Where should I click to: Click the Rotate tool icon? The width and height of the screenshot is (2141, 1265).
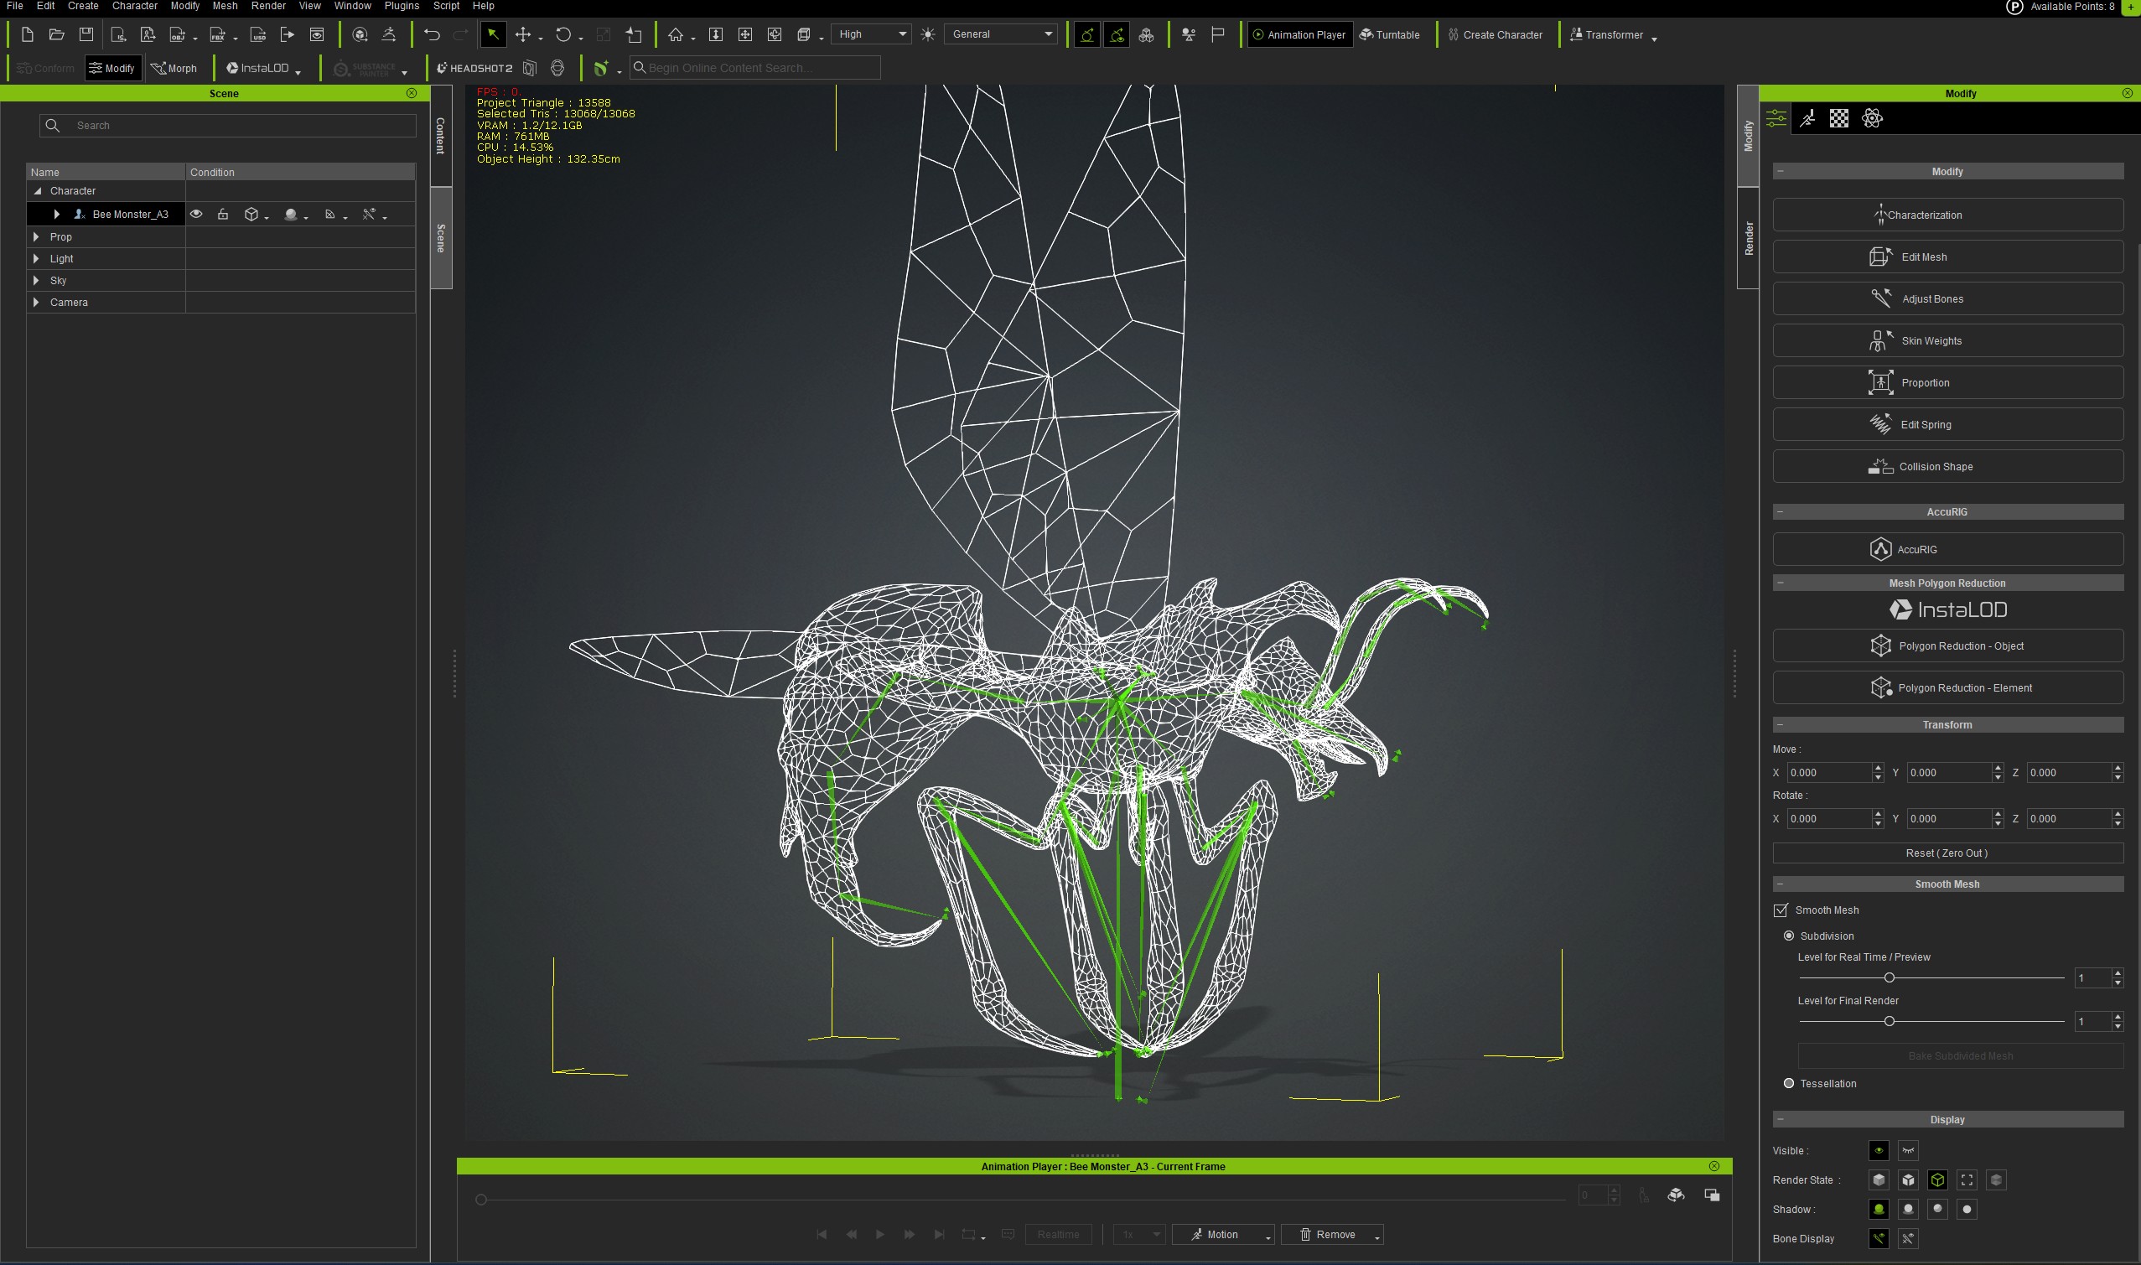point(562,34)
